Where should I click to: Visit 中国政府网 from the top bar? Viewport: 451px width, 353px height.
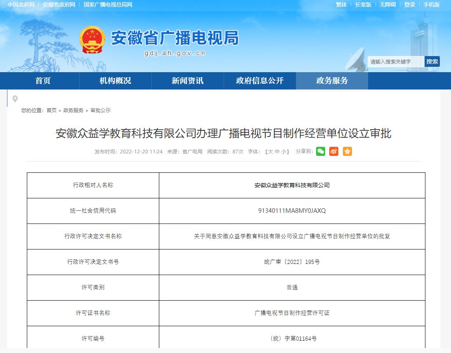click(x=19, y=5)
